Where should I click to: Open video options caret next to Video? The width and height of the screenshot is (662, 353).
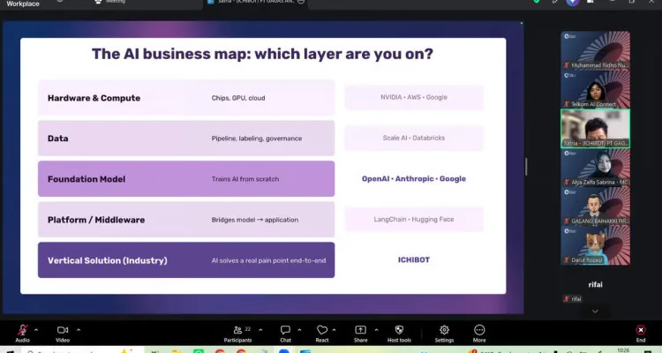(x=79, y=330)
